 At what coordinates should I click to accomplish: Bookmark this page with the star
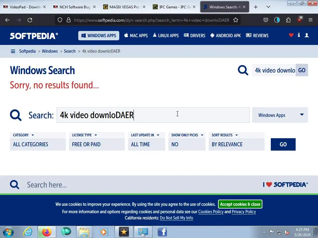[236, 20]
